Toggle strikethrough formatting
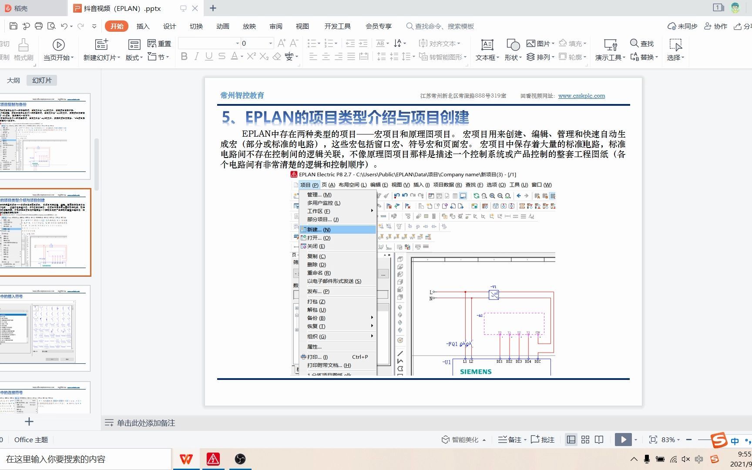 coord(222,57)
